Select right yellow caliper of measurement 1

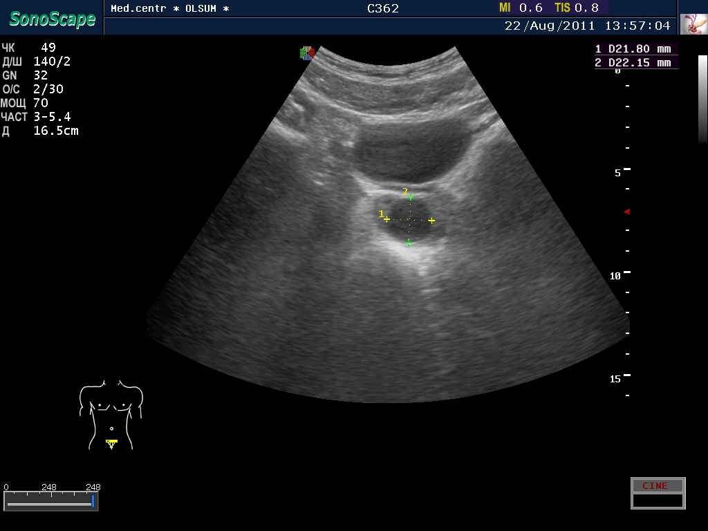431,221
